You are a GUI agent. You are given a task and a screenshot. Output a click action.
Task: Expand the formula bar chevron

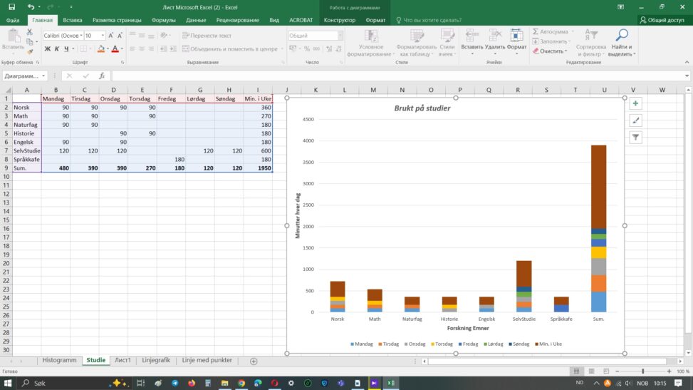[687, 76]
